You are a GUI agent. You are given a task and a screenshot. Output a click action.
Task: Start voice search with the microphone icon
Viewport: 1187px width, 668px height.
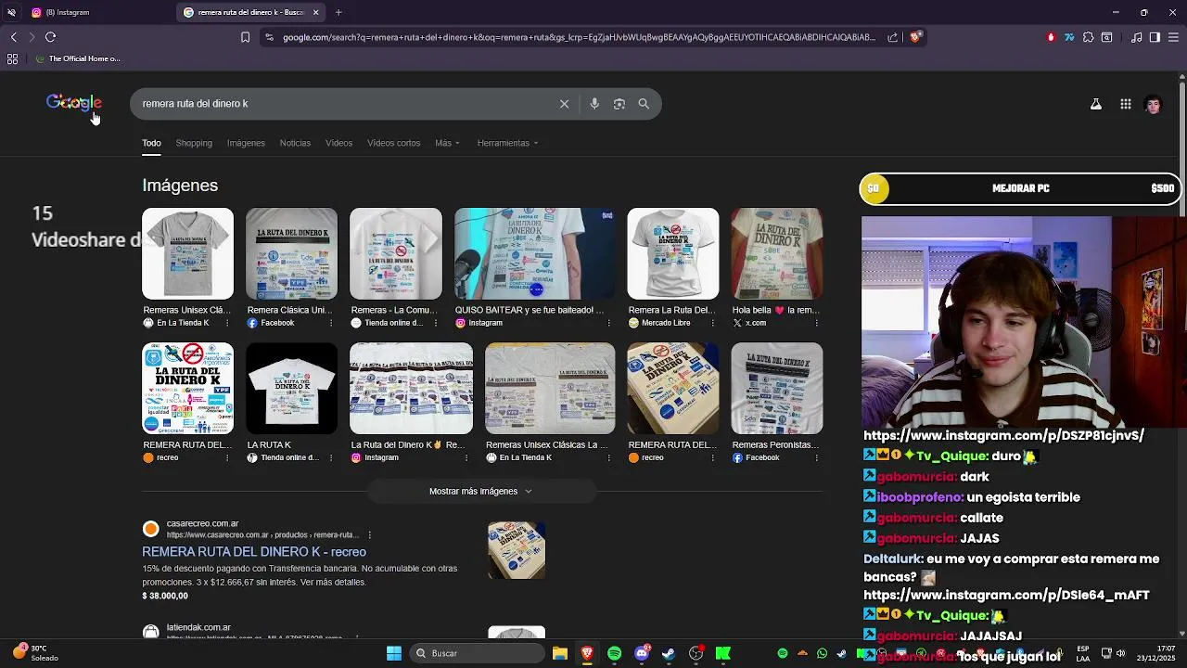(x=594, y=104)
